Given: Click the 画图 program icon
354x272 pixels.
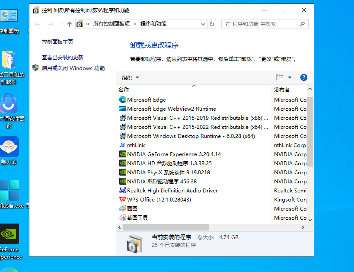Looking at the screenshot, I should (x=123, y=208).
